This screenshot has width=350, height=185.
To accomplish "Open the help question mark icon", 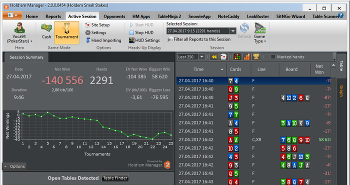I will (340, 15).
